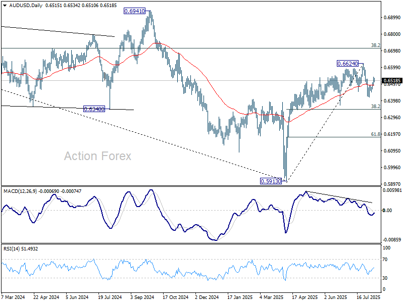Select the 0.69410 high price label
404x303 pixels.
134,11
